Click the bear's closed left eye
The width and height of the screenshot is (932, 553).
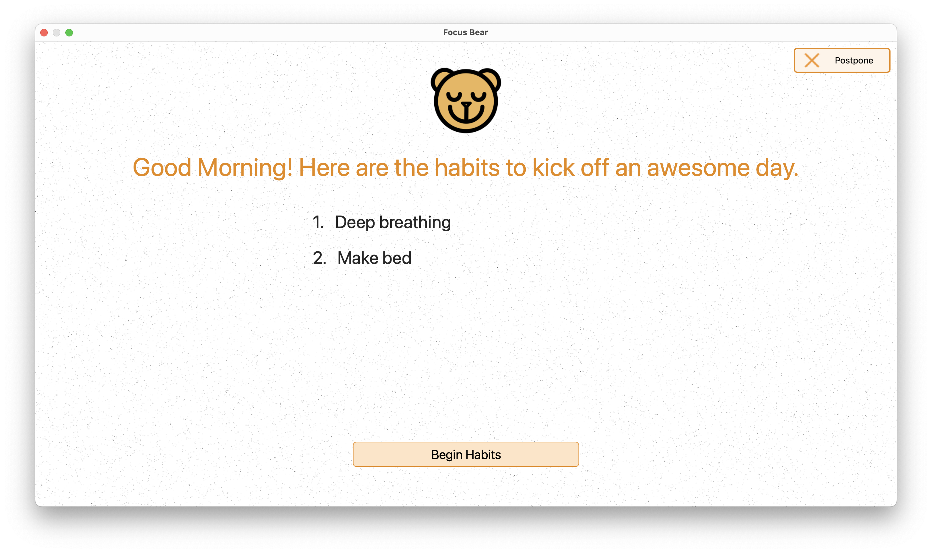[454, 96]
